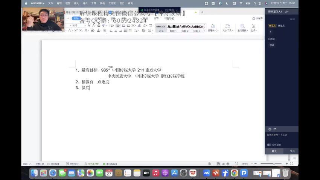320x180 pixels.
Task: Click the subscript X₂ icon
Action: pos(81,31)
